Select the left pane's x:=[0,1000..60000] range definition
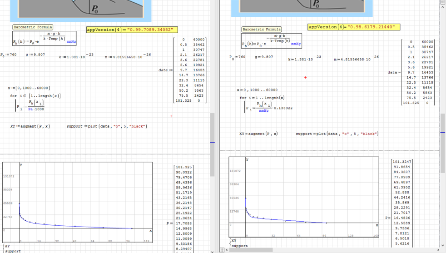Viewport: 446px width, 253px height. click(29, 88)
